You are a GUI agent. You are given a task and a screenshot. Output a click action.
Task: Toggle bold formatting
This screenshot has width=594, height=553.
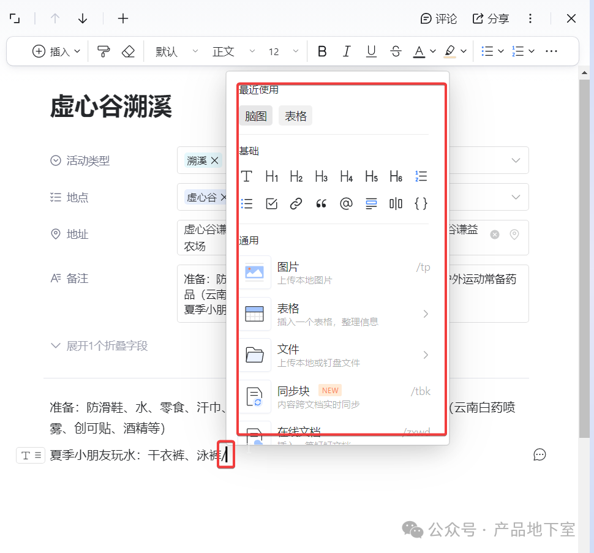pos(322,51)
